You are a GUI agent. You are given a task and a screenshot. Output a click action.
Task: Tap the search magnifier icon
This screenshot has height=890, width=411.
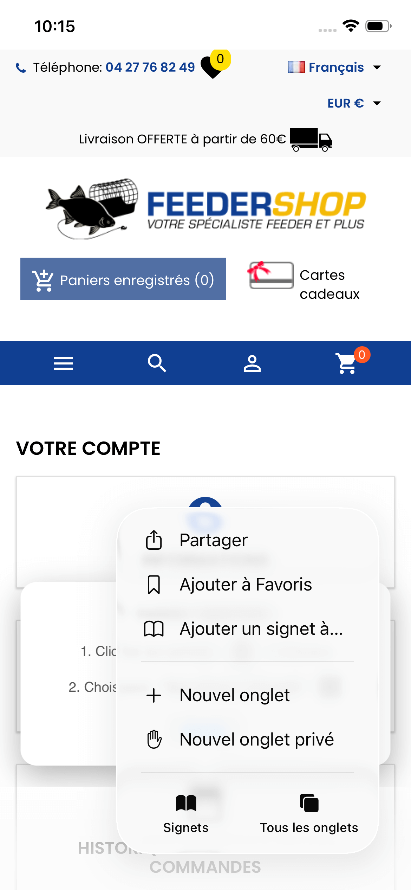click(x=157, y=363)
